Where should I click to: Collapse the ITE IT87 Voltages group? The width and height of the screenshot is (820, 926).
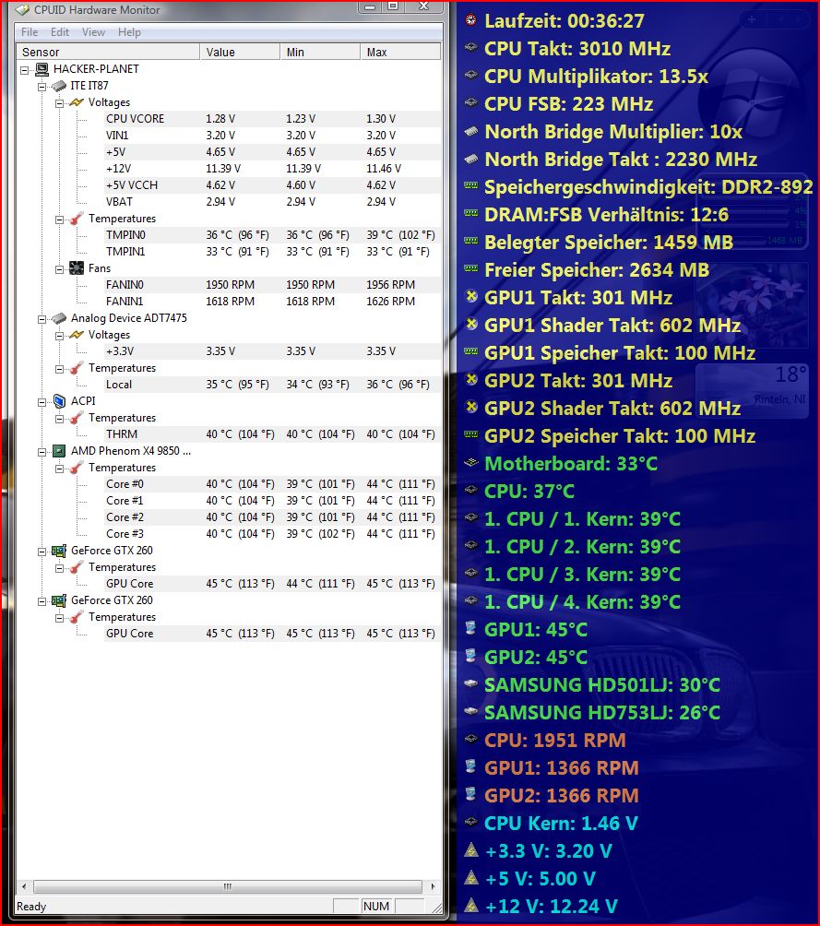pyautogui.click(x=60, y=102)
